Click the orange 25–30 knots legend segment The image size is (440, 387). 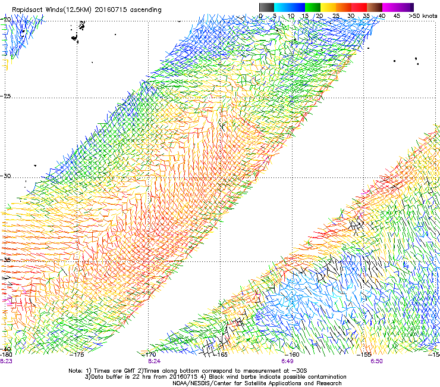(344, 7)
